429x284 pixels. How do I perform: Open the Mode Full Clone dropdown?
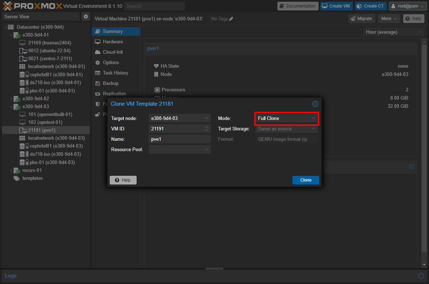click(286, 118)
